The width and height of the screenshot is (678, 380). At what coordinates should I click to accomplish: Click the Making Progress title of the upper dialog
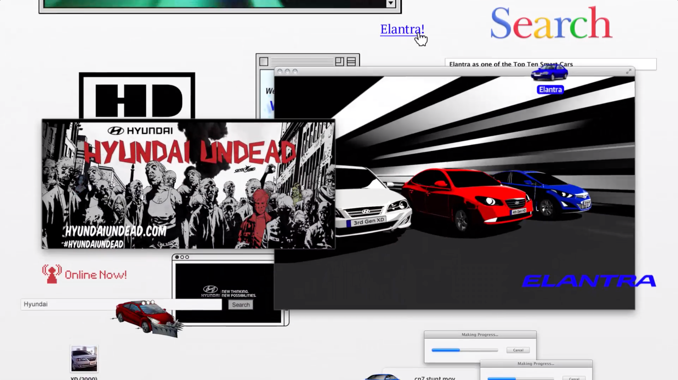(x=480, y=334)
